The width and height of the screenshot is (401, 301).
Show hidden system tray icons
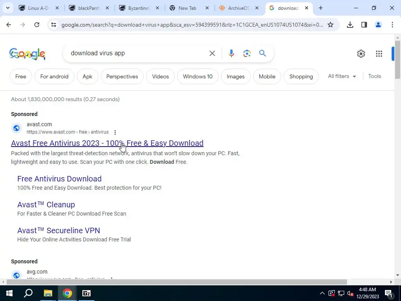pos(322,293)
